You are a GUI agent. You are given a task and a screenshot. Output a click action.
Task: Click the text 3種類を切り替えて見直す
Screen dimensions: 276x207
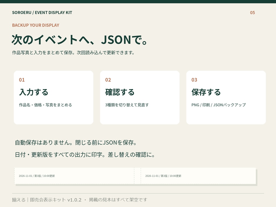click(x=127, y=105)
